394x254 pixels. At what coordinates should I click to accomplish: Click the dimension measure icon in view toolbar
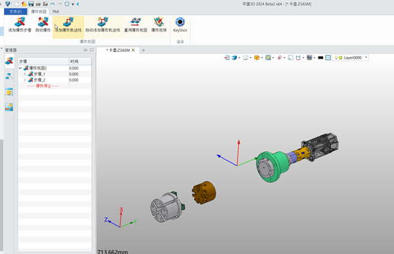point(298,58)
